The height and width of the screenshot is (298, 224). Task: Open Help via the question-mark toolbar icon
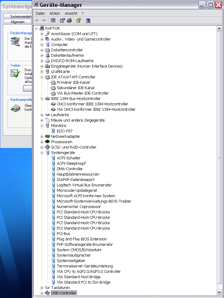point(78,20)
